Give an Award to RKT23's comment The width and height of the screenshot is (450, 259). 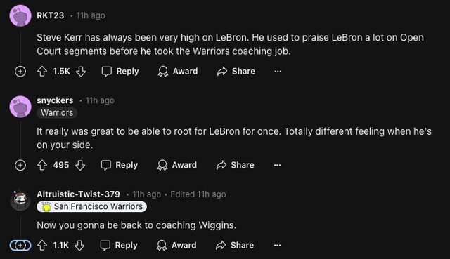[178, 72]
